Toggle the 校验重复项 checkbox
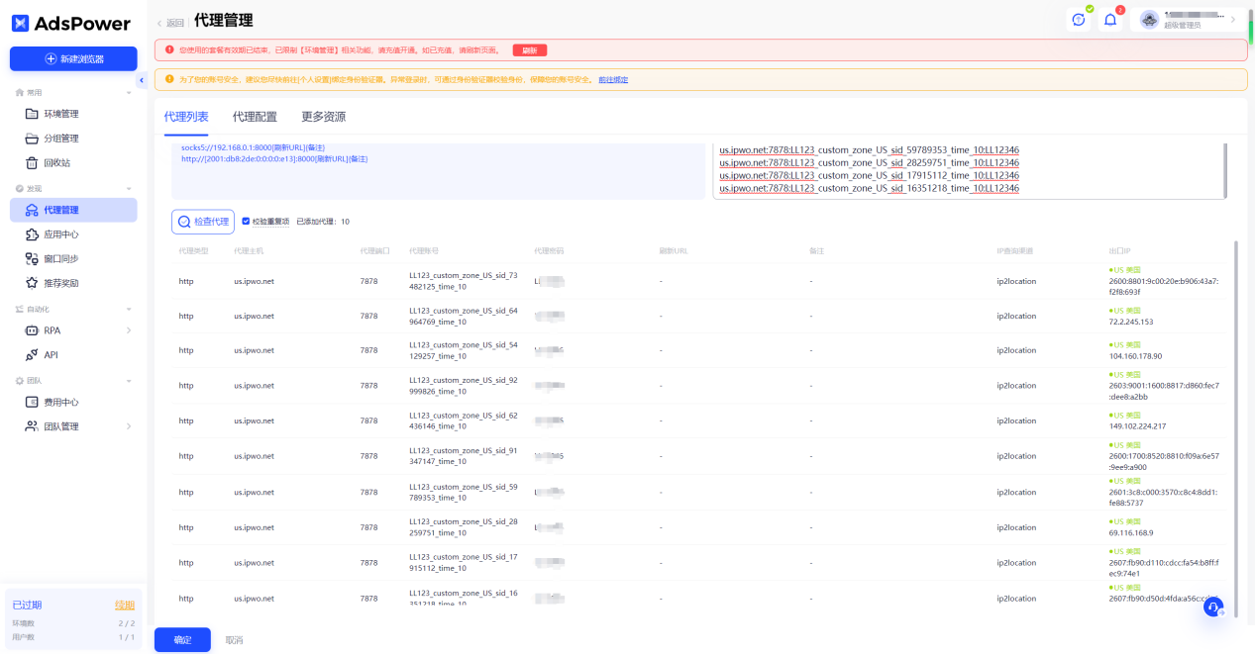 [x=246, y=222]
